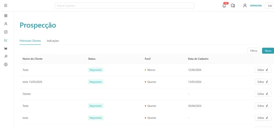This screenshot has width=274, height=128.
Task: Click Negociando badge in teste 13/05/2026 row
Action: pyautogui.click(x=96, y=82)
